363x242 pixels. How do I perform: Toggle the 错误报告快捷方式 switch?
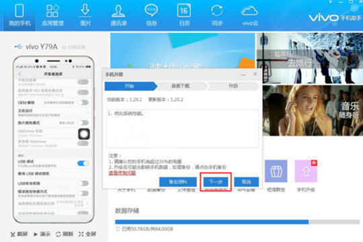pos(83,194)
